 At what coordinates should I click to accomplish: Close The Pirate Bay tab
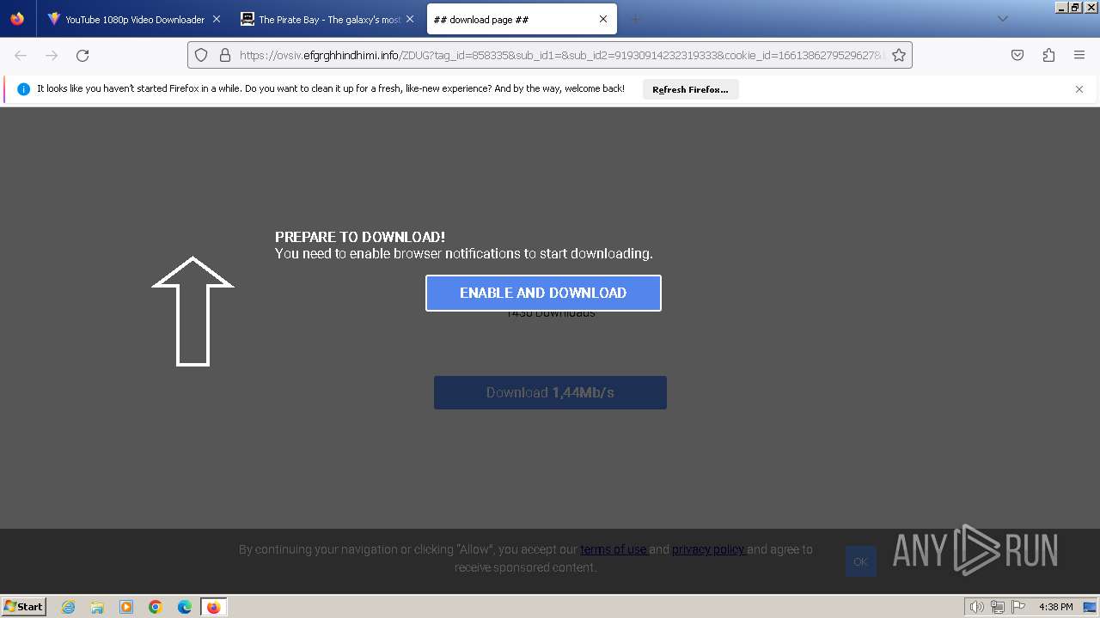coord(410,19)
